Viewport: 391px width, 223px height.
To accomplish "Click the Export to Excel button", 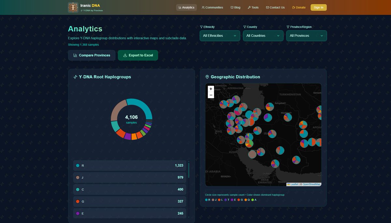I will 138,55.
